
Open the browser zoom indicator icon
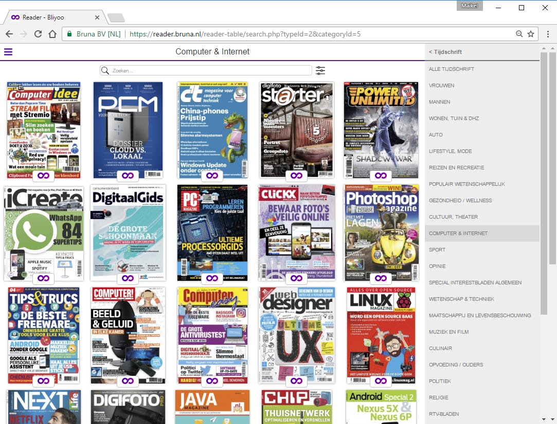pyautogui.click(x=519, y=34)
